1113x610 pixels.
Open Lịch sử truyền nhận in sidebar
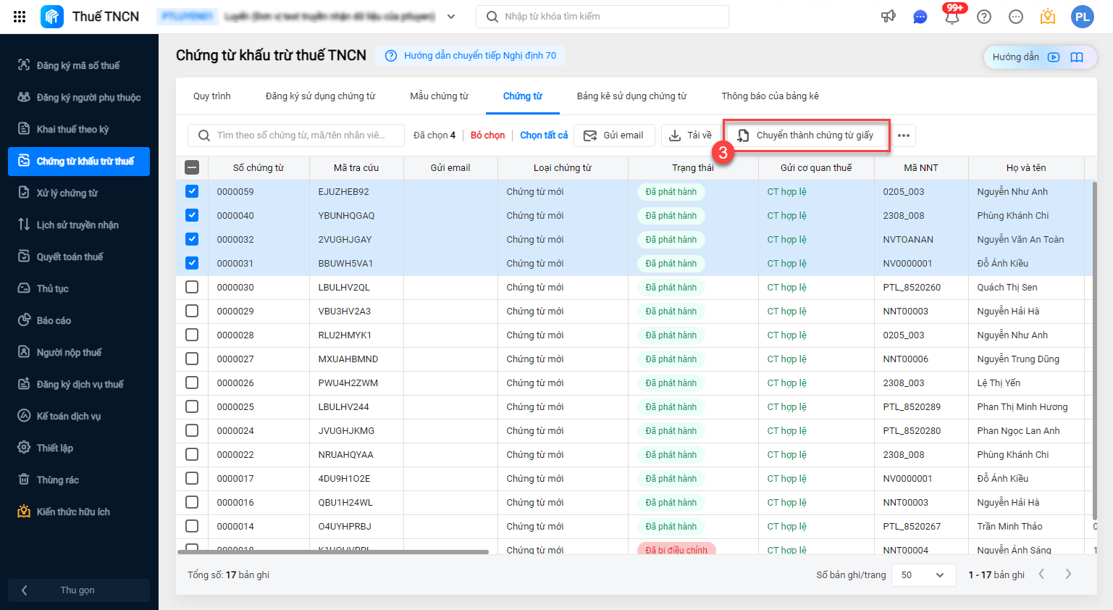click(79, 225)
